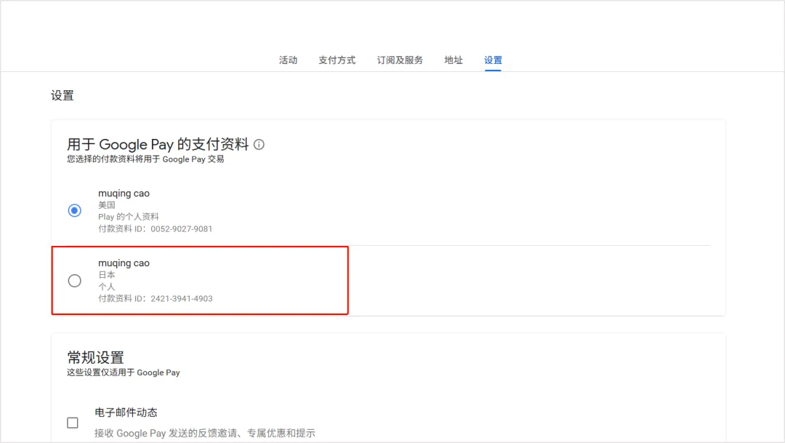
Task: Click the 电子邮件动态 label text
Action: tap(126, 412)
